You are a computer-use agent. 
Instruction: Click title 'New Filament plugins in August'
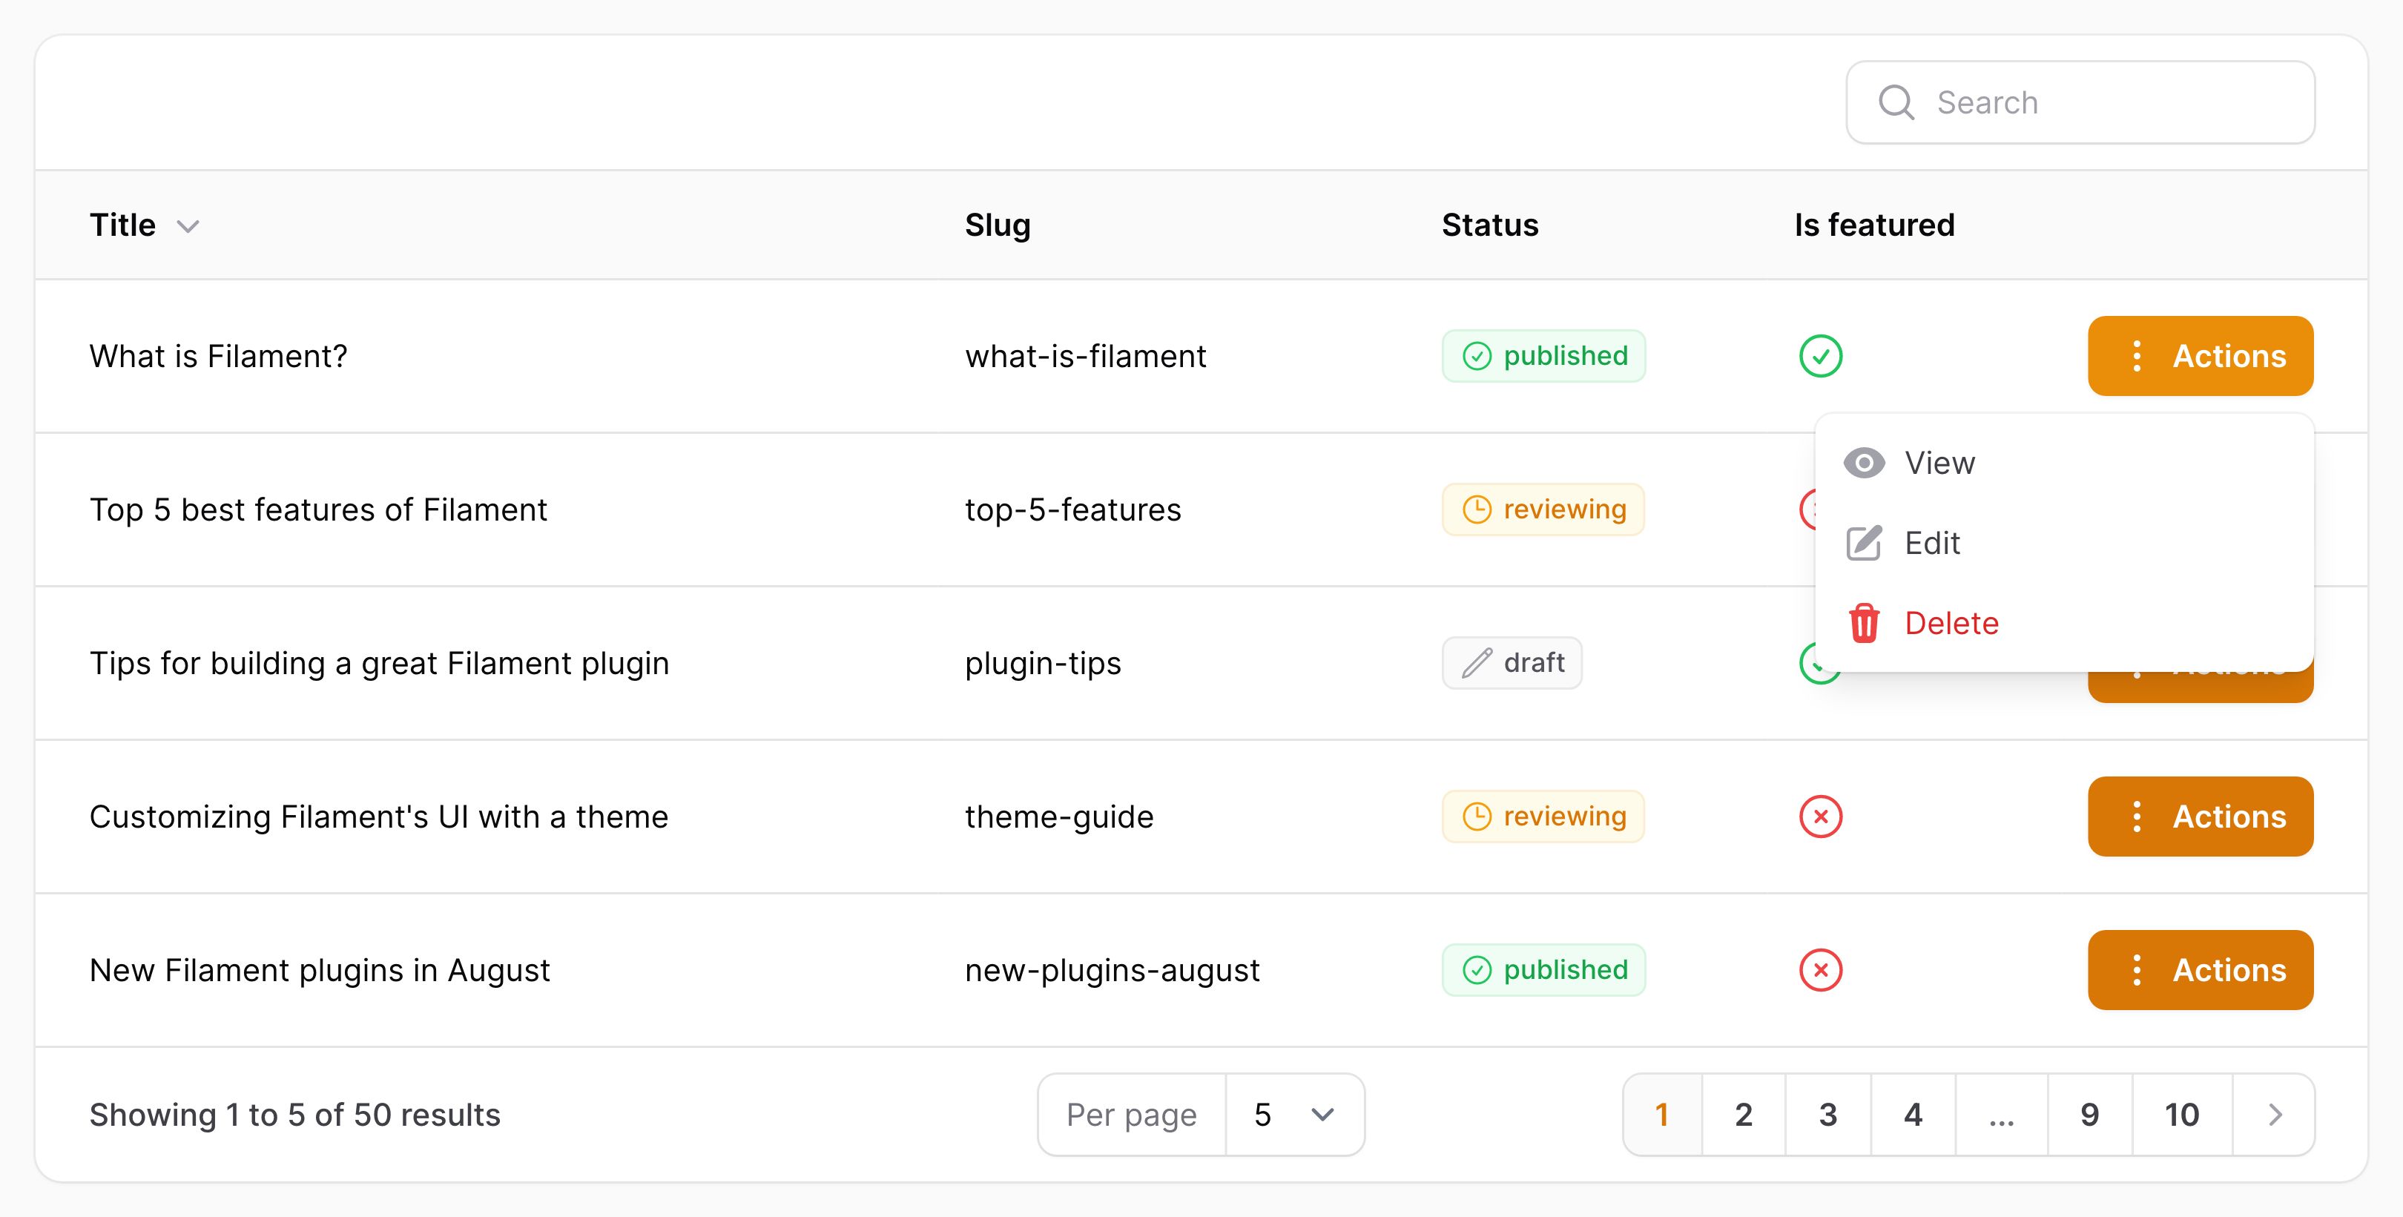(x=320, y=971)
